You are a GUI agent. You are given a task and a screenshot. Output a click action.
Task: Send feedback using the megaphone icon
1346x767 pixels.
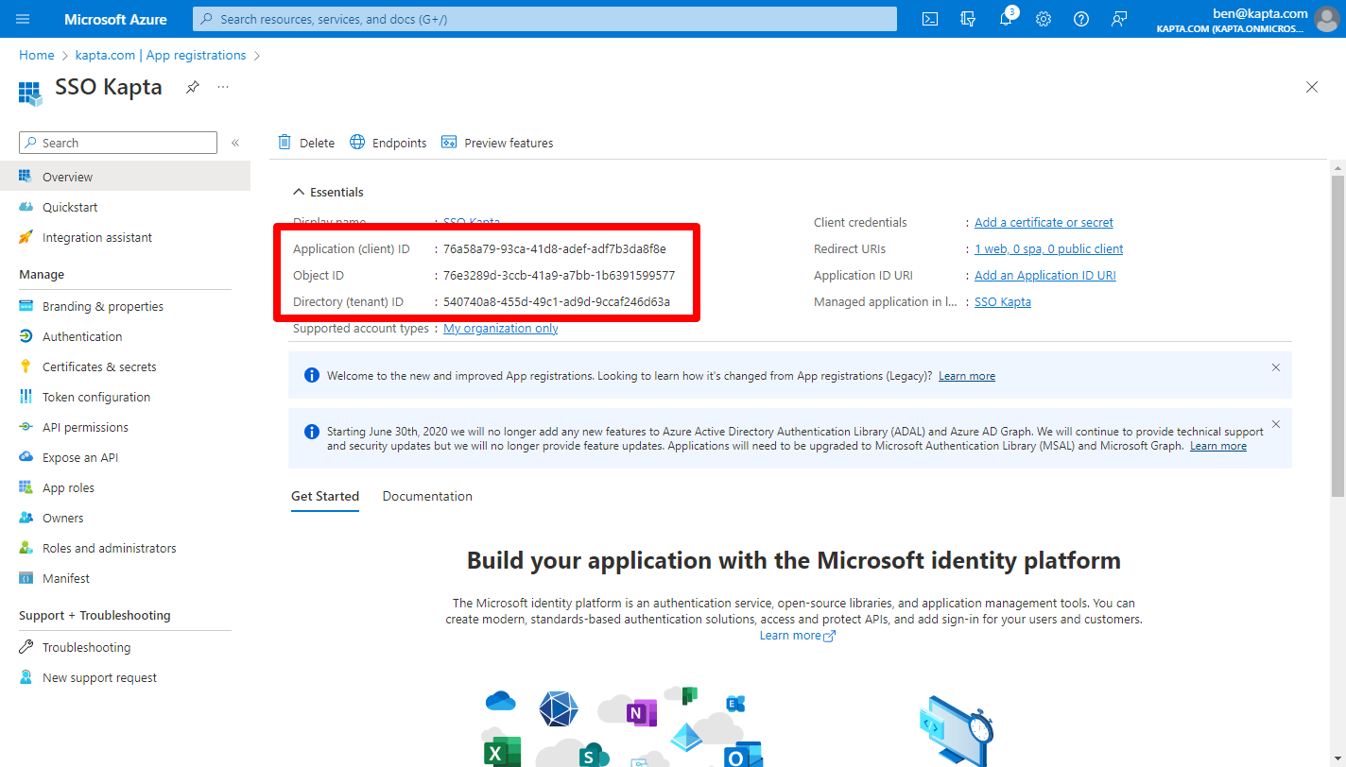coord(1119,18)
